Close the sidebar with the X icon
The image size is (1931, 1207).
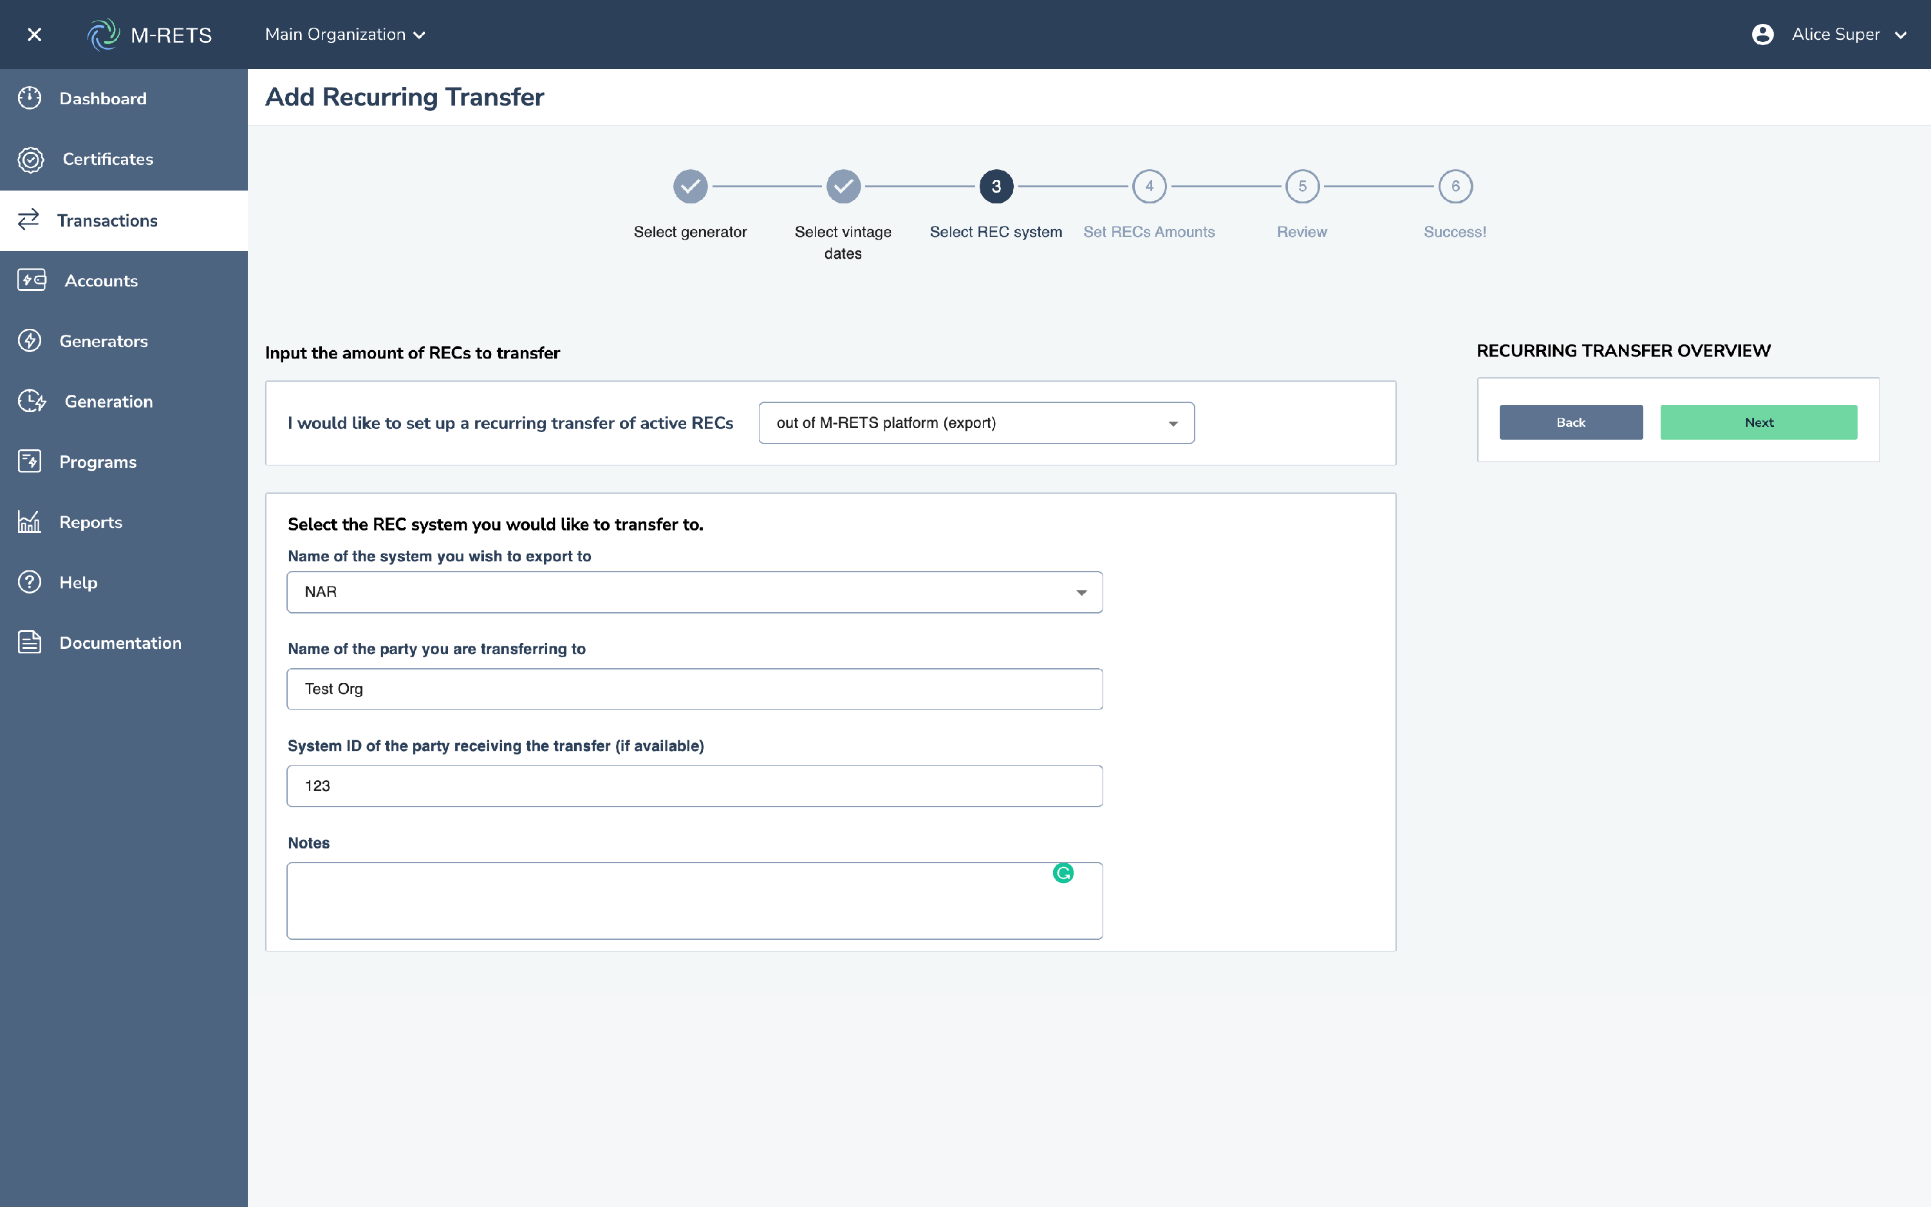[x=34, y=34]
